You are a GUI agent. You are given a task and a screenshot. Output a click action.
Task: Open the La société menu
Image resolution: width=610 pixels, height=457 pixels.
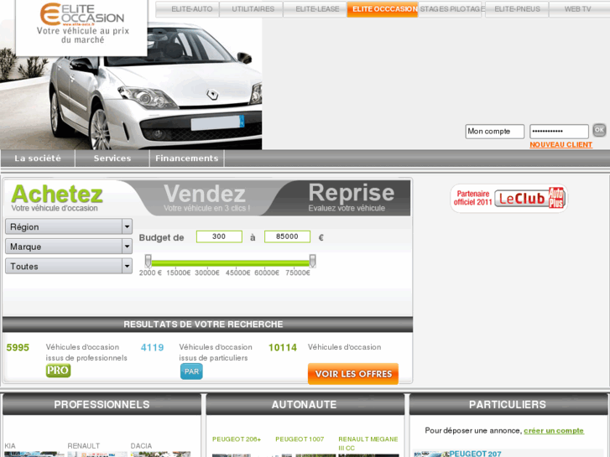(x=38, y=158)
